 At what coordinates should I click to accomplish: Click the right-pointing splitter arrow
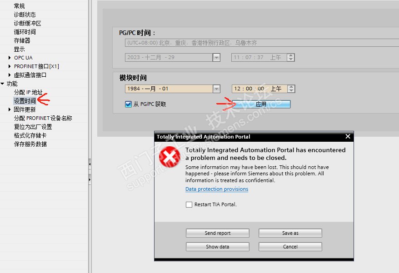(x=90, y=179)
